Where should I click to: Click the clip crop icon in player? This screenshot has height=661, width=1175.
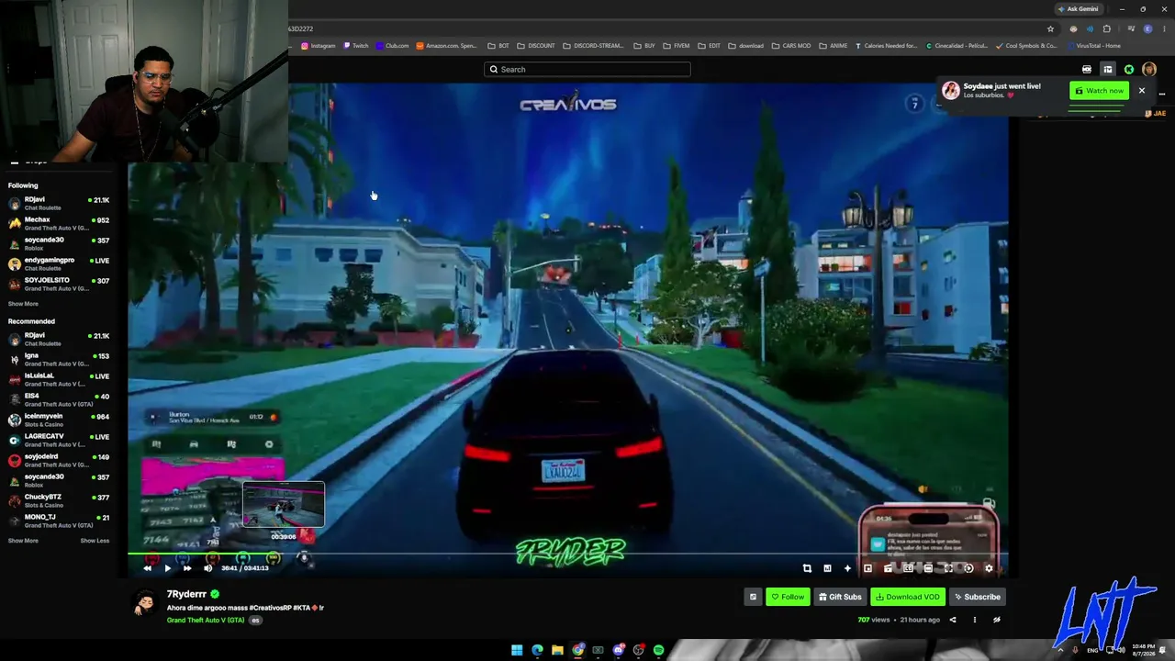[807, 568]
